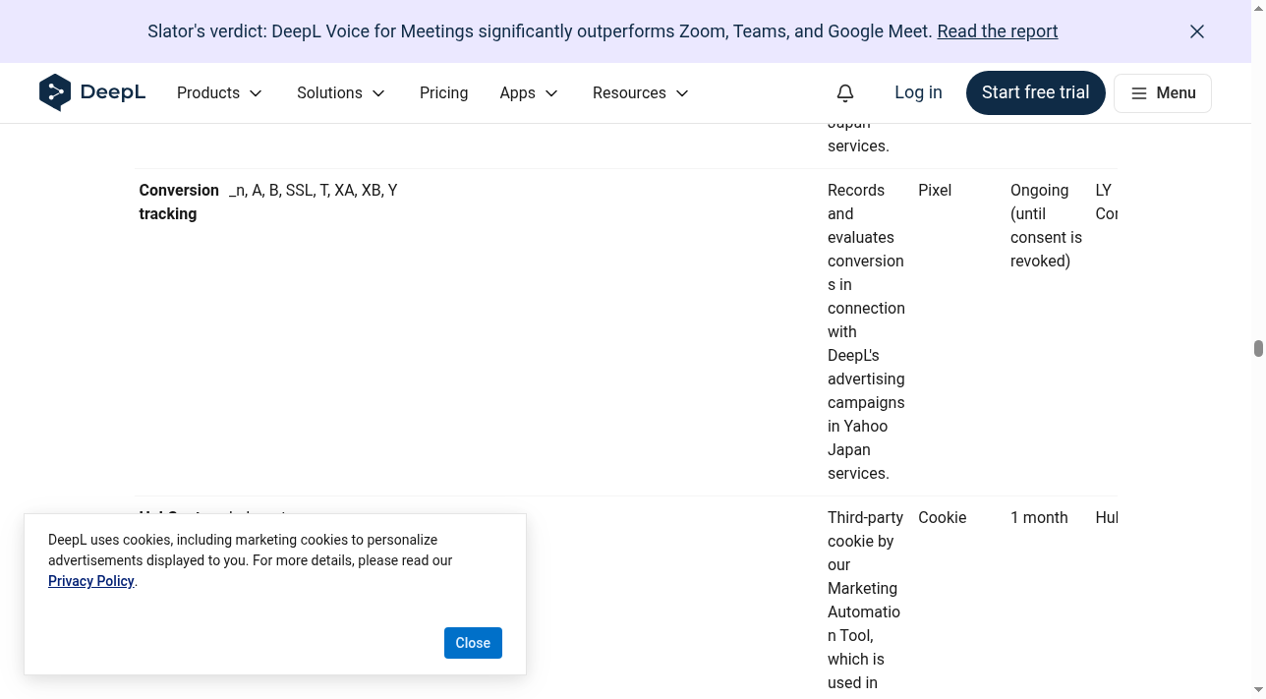This screenshot has height=699, width=1266.
Task: Click the "Pixel" type cell
Action: click(x=935, y=190)
